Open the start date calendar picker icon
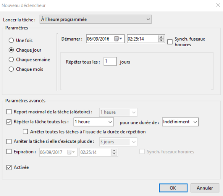 click(x=118, y=39)
